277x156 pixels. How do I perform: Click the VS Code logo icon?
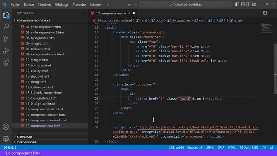[x=4, y=4]
